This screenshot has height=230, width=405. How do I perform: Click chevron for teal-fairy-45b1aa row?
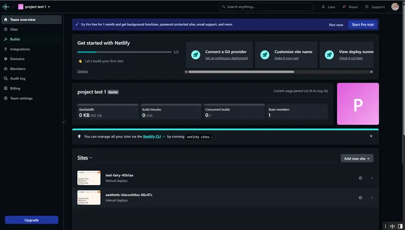[x=372, y=178]
